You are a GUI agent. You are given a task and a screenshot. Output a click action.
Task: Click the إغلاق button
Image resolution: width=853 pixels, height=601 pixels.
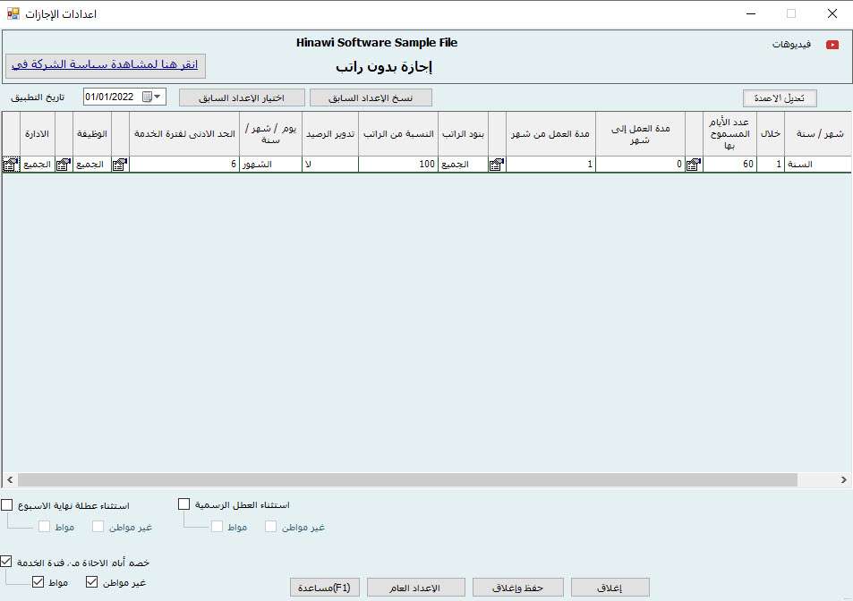click(610, 588)
